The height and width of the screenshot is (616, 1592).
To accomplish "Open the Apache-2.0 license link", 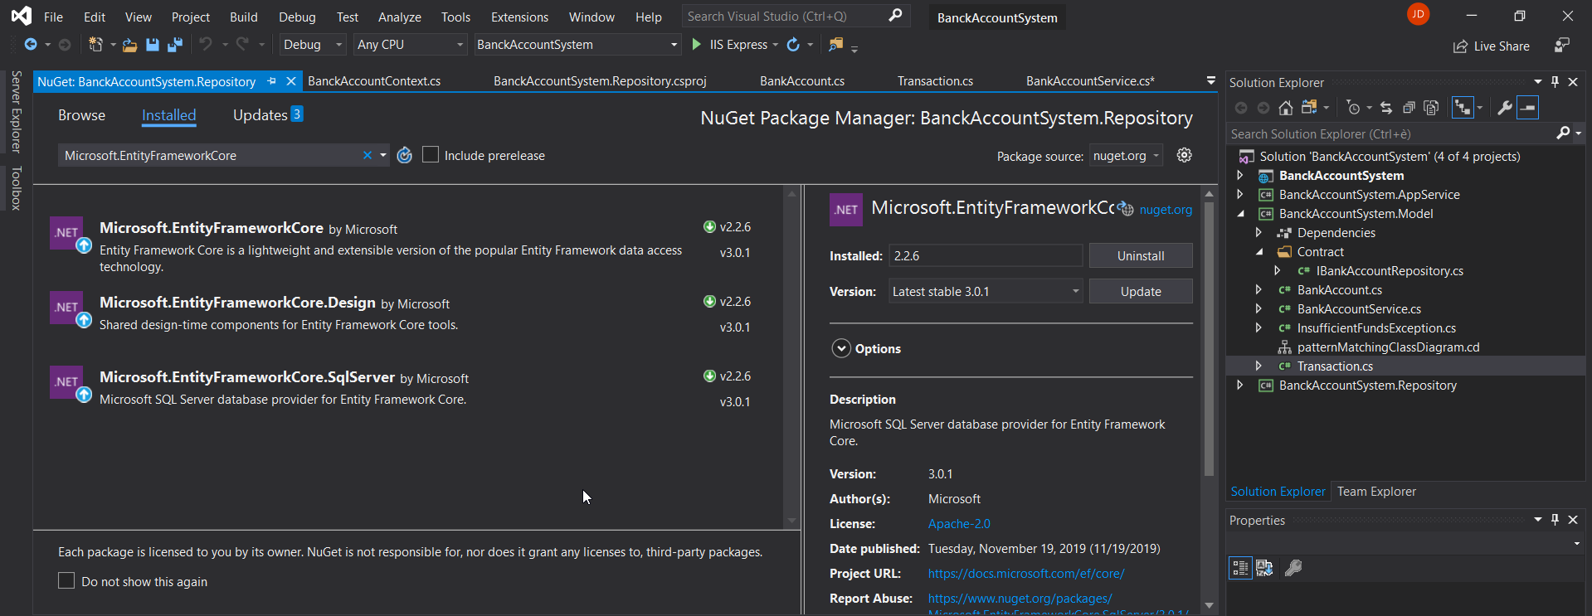I will (x=959, y=524).
